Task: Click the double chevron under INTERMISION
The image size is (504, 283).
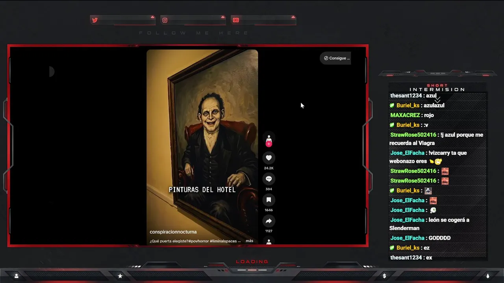Action: (437, 99)
